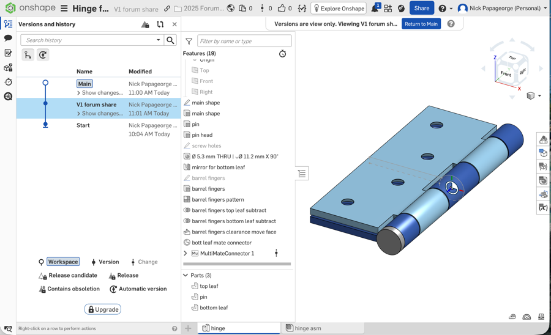Click the thumbs up like icon

click(x=282, y=9)
